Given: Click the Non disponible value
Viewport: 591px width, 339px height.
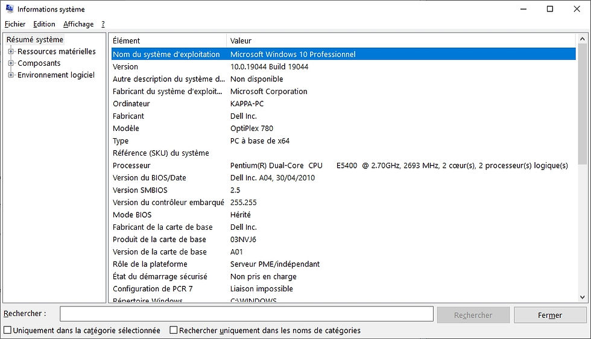Looking at the screenshot, I should 256,79.
